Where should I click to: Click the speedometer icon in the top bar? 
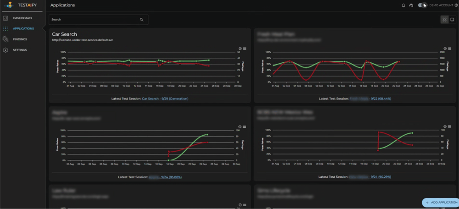[411, 5]
